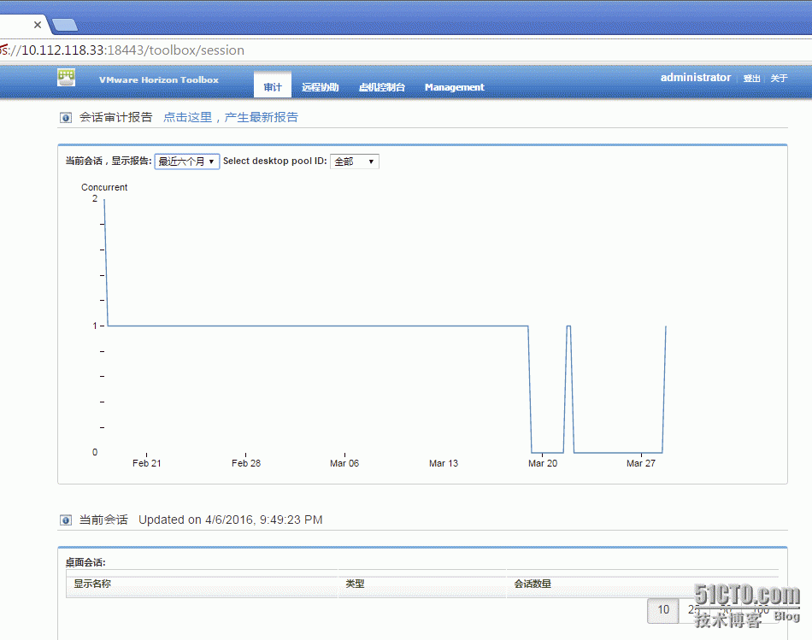This screenshot has height=640, width=812.
Task: Click the Select desktop pool ID label
Action: (275, 161)
